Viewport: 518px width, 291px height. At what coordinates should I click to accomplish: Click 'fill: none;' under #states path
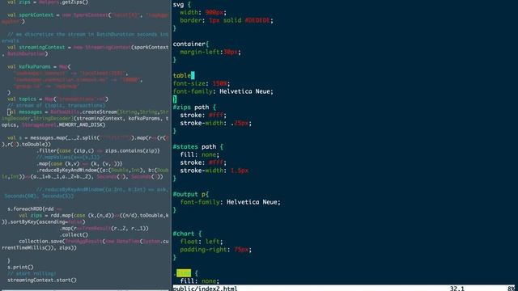(200, 154)
